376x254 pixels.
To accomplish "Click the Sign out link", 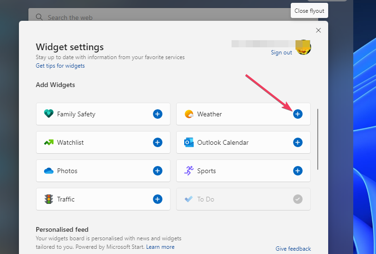I will pyautogui.click(x=281, y=53).
